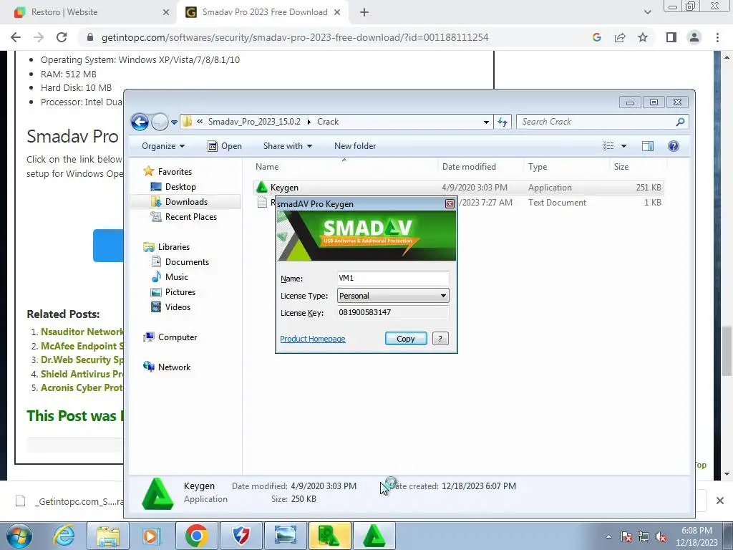Show hidden system tray icons
This screenshot has width=733, height=550.
point(608,536)
